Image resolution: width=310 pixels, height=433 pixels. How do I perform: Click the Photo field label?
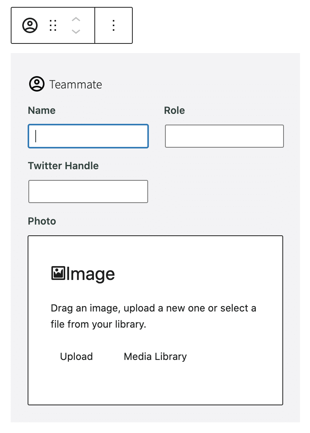[42, 221]
